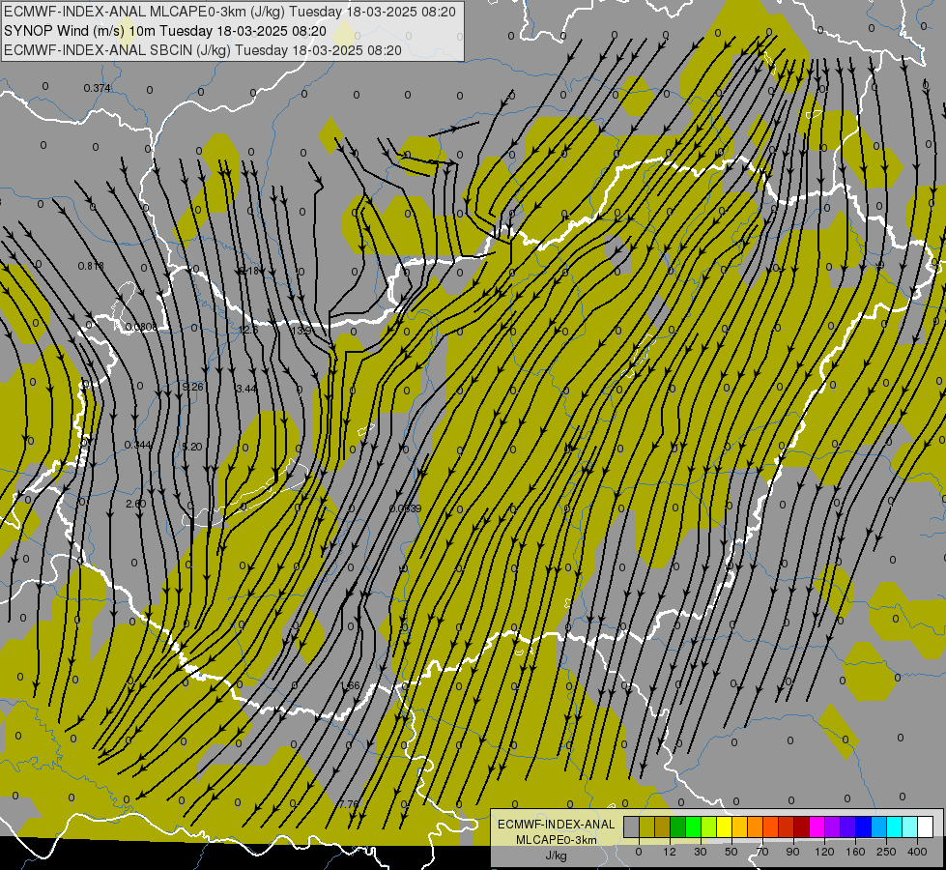946x870 pixels.
Task: Click the 1.66 value on the map
Action: click(351, 685)
